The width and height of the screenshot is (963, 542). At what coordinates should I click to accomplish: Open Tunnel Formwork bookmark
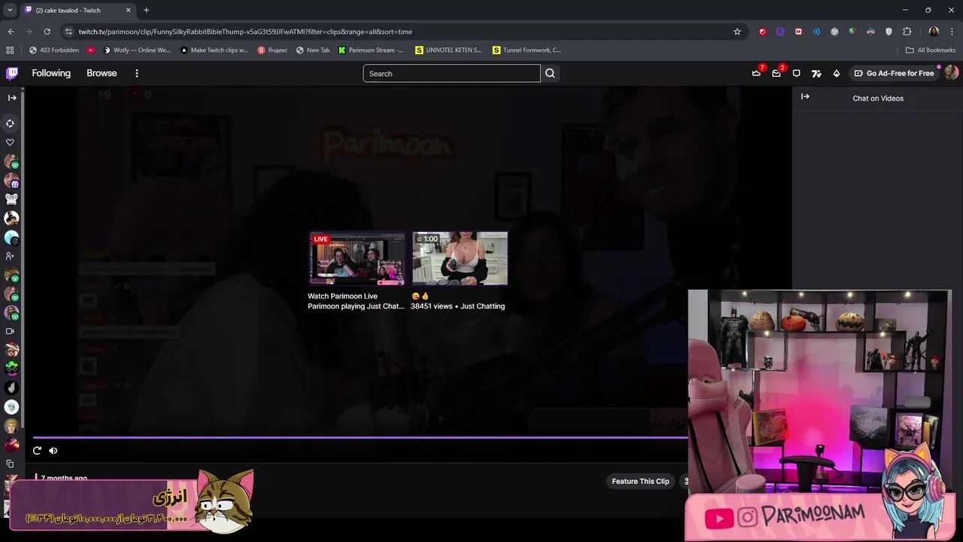tap(527, 50)
